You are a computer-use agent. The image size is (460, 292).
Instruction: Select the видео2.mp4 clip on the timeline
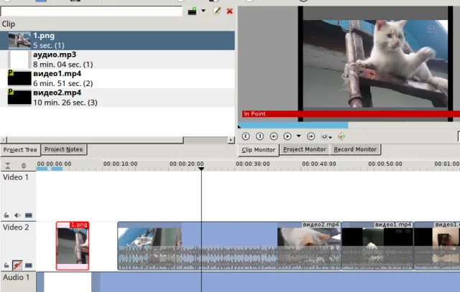(x=229, y=246)
